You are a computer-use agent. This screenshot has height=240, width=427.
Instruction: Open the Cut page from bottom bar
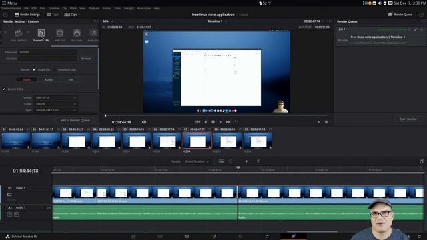pyautogui.click(x=160, y=237)
